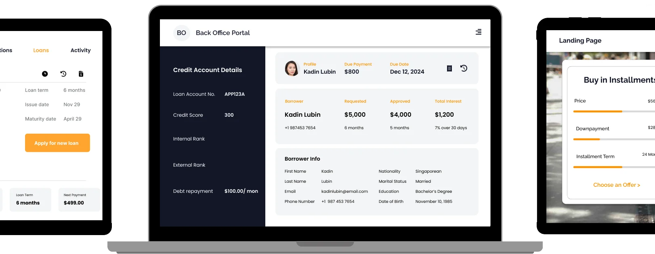
Task: Click the Next Payment $499.00 card
Action: (79, 199)
